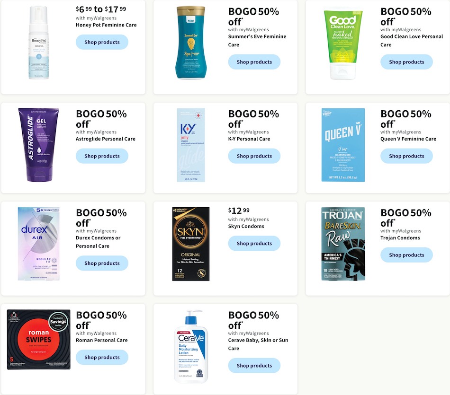Screen dimensions: 450x395
Task: Shop products for Summer's Eve Feminine Care
Action: (254, 62)
